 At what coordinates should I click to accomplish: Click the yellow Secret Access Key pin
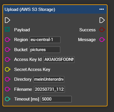coord(8,69)
